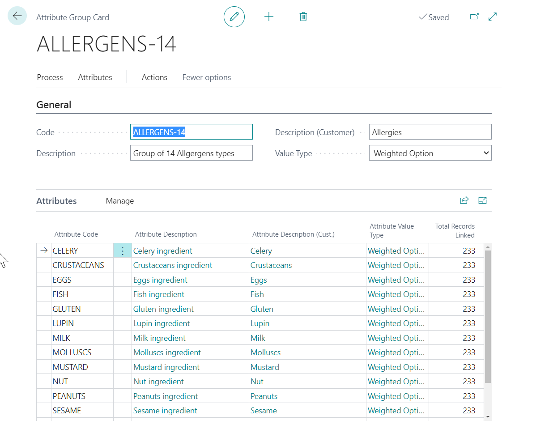The width and height of the screenshot is (536, 433).
Task: Select MUSTARD attribute code cell
Action: (82, 367)
